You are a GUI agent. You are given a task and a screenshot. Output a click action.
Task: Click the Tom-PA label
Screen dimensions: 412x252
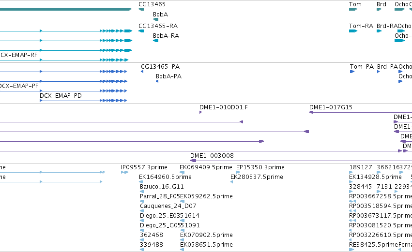click(x=362, y=67)
